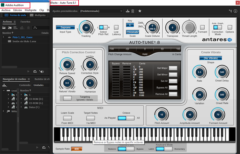Delete preset using the trash icon

coord(133,11)
